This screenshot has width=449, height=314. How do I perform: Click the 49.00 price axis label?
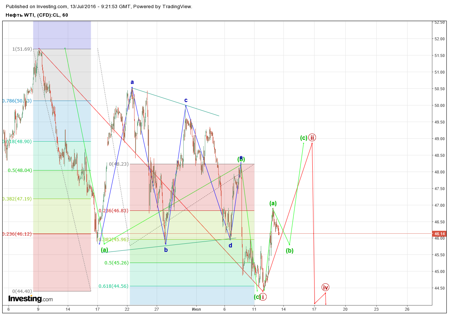pos(439,139)
